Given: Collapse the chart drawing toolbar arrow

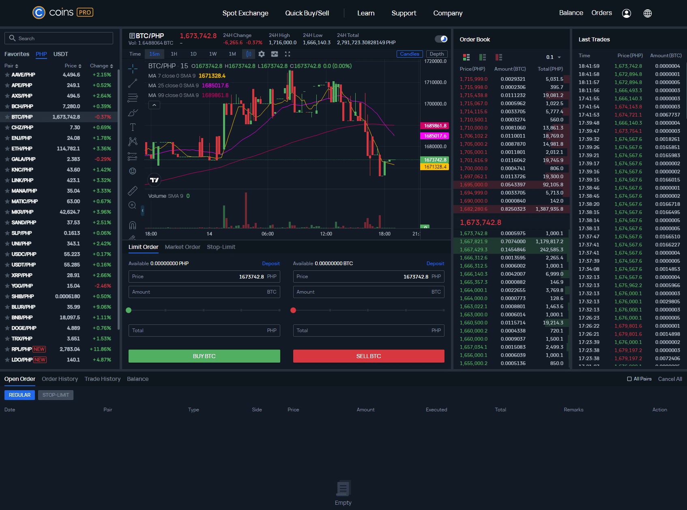Looking at the screenshot, I should [x=142, y=210].
